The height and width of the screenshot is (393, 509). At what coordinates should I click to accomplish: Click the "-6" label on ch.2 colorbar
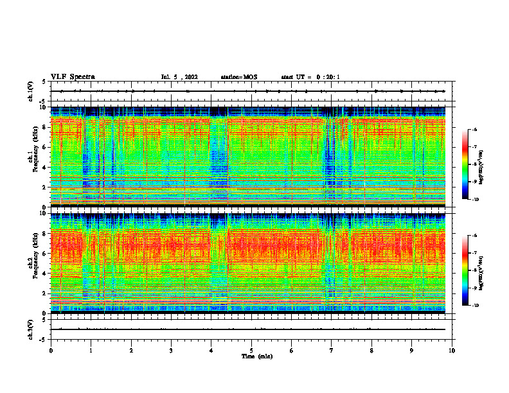[474, 236]
